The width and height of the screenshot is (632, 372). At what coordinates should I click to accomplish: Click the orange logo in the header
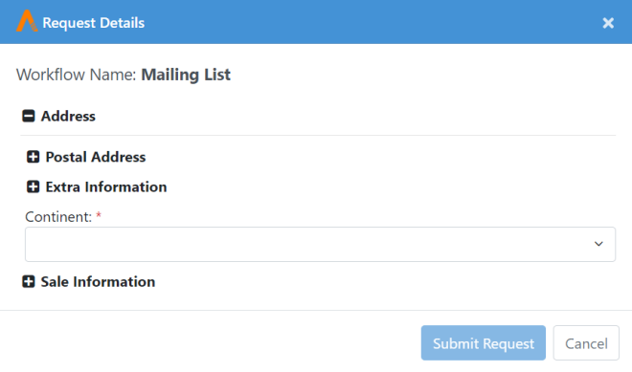27,21
